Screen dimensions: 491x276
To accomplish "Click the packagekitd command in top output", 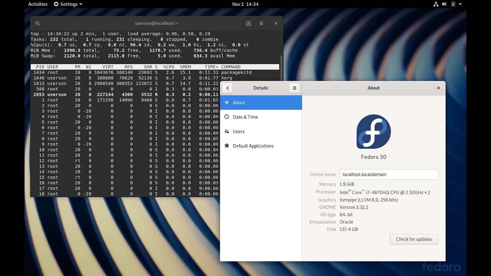I will (x=236, y=72).
